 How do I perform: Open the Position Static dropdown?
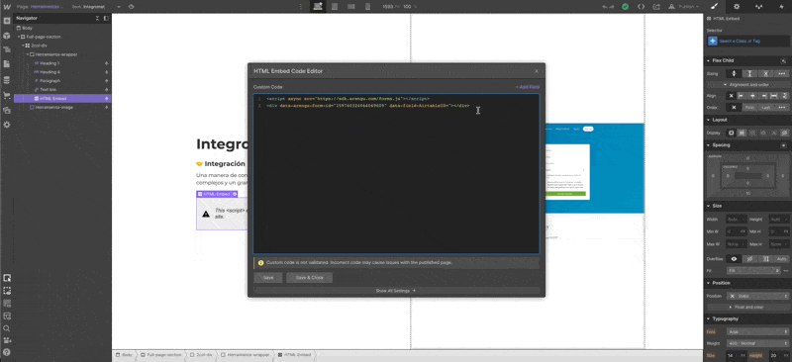coord(757,296)
